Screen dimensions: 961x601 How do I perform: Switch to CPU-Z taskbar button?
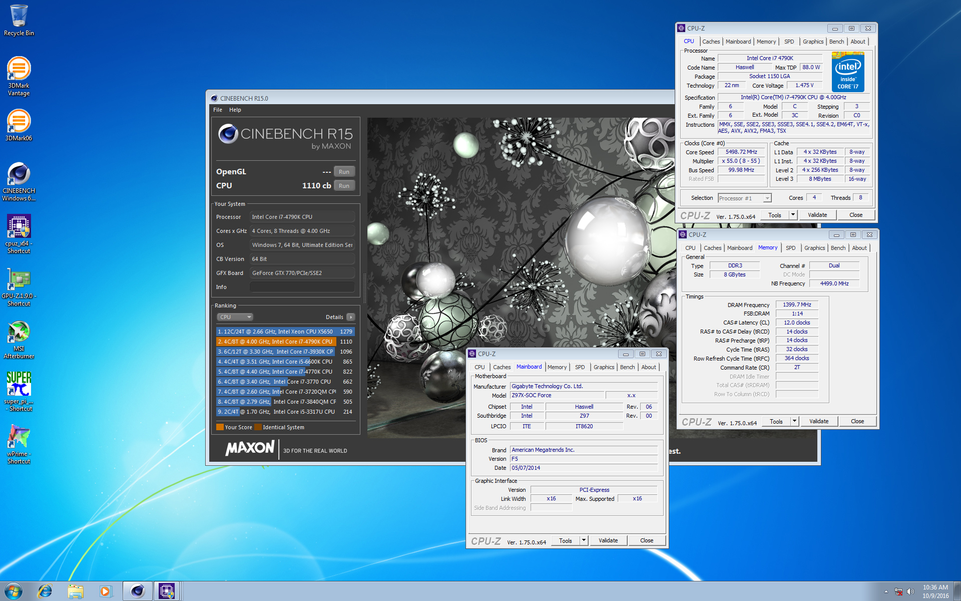(x=167, y=591)
